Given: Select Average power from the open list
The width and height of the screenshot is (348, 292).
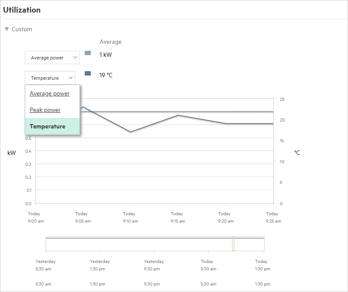Looking at the screenshot, I should pos(50,94).
